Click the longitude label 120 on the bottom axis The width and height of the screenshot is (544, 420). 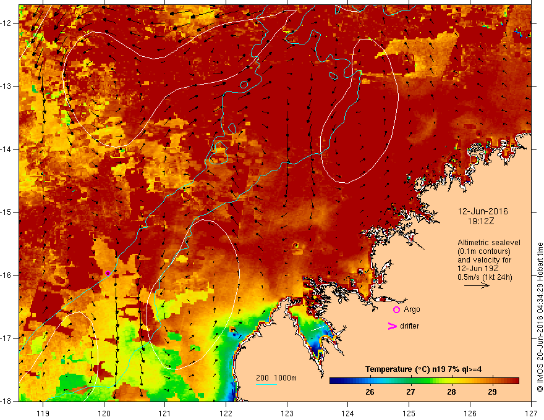tap(104, 413)
